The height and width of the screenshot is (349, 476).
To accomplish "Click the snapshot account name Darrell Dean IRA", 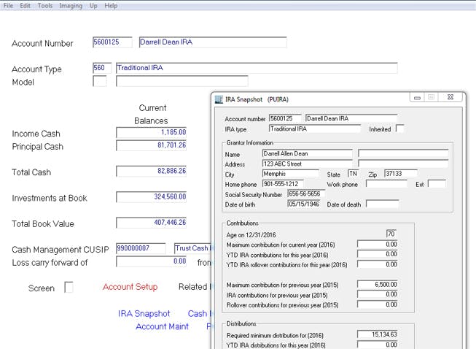I will 351,118.
